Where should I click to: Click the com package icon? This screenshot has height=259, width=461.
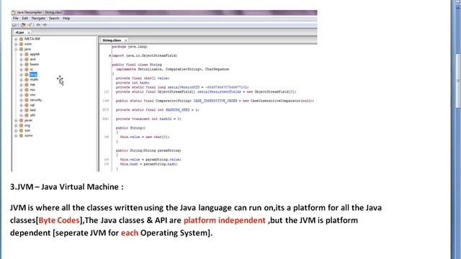(21, 44)
